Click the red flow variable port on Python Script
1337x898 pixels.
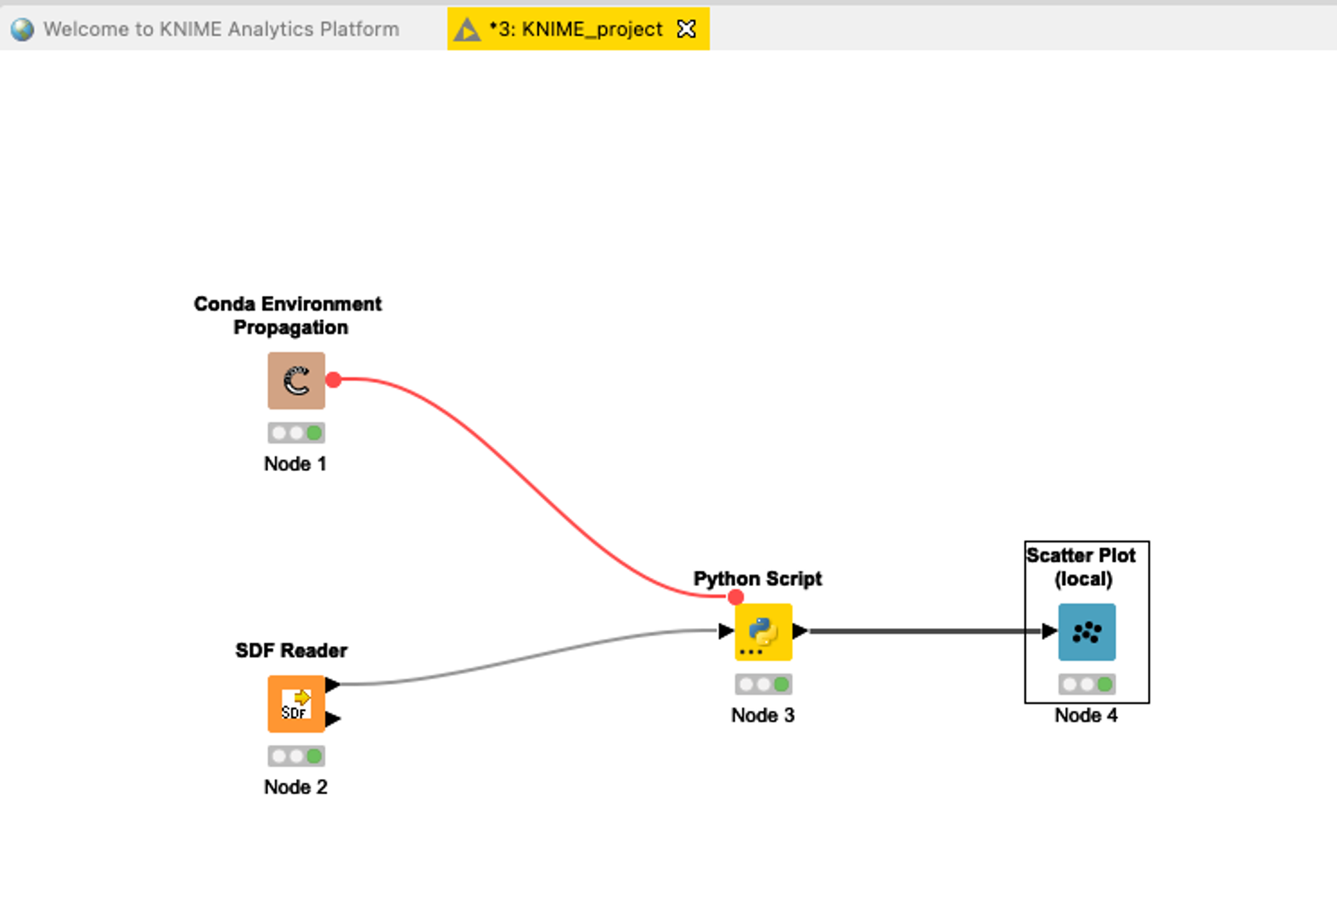pyautogui.click(x=736, y=597)
